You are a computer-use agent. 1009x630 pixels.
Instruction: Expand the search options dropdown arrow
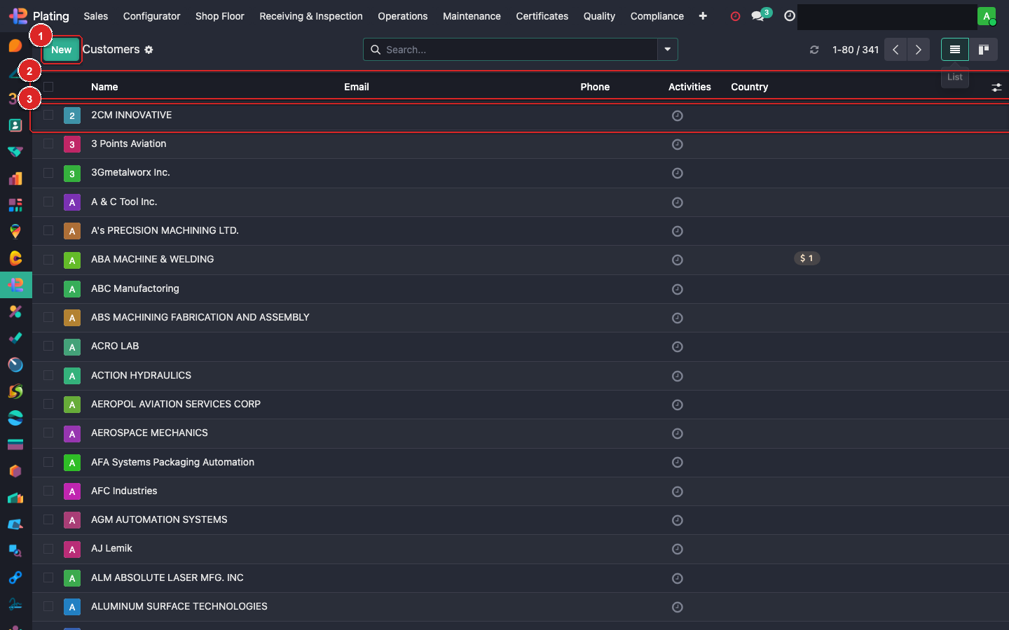click(x=667, y=50)
